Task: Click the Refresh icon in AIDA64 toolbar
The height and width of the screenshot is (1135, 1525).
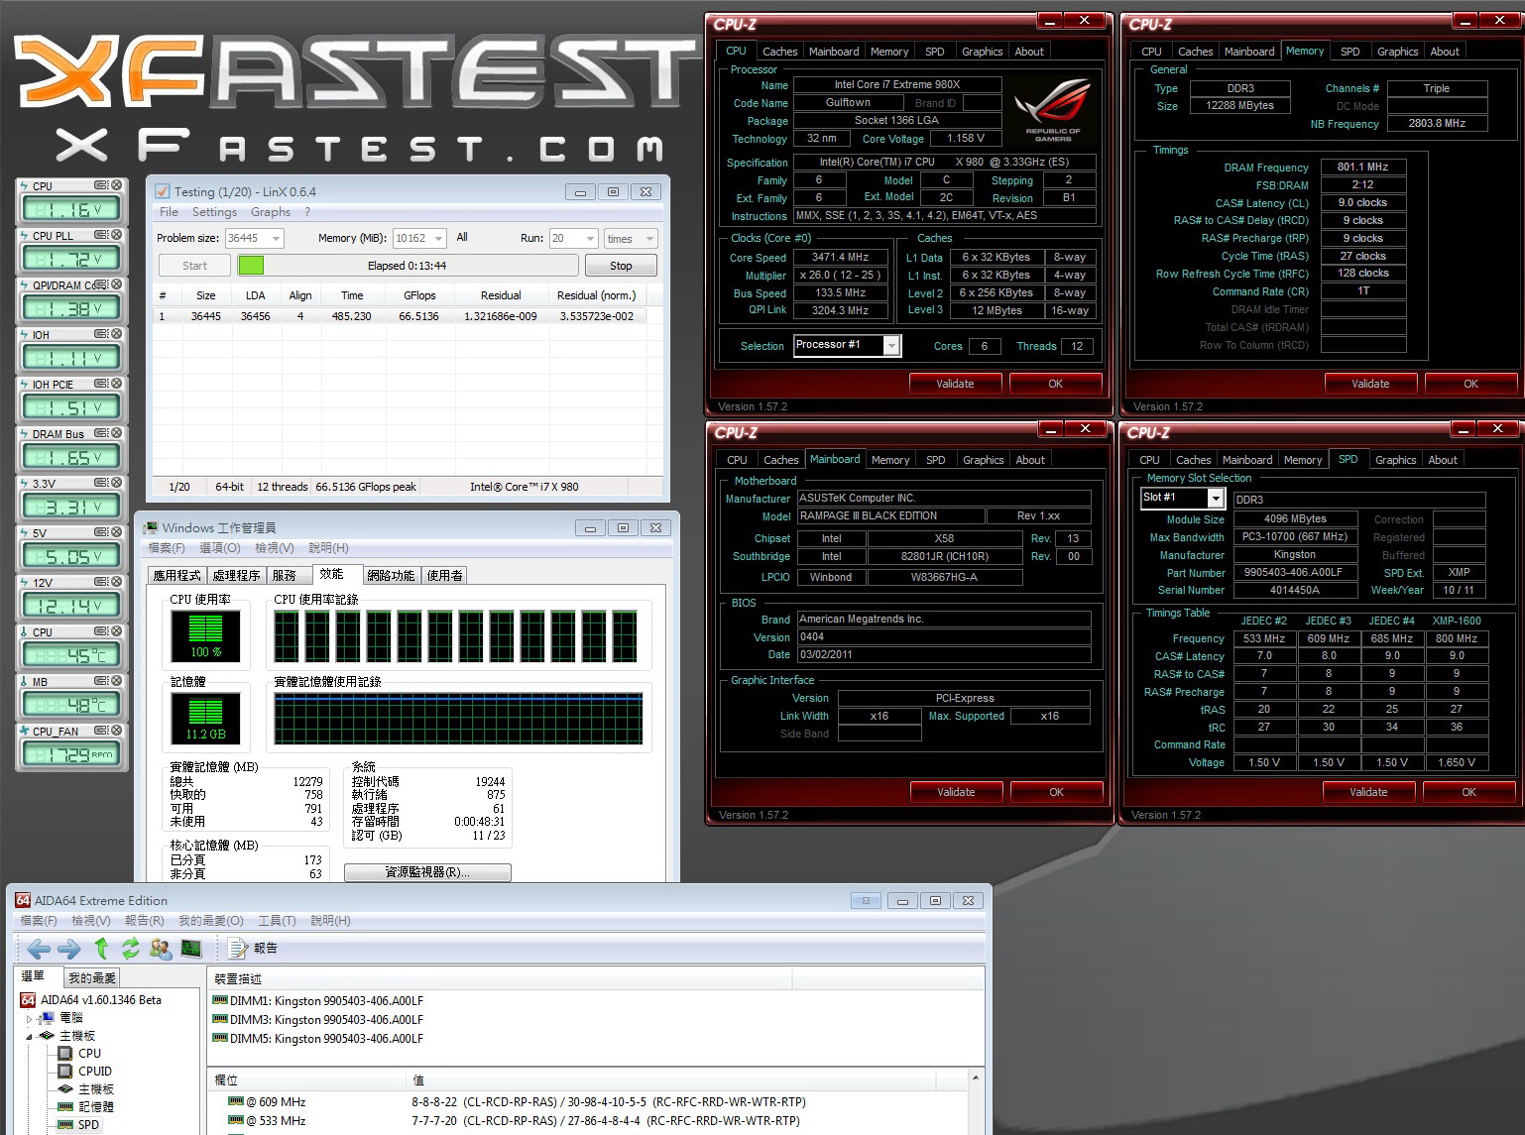Action: click(x=130, y=949)
